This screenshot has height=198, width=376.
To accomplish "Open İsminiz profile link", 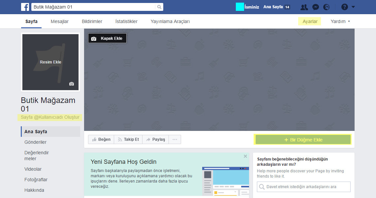I will 252,7.
